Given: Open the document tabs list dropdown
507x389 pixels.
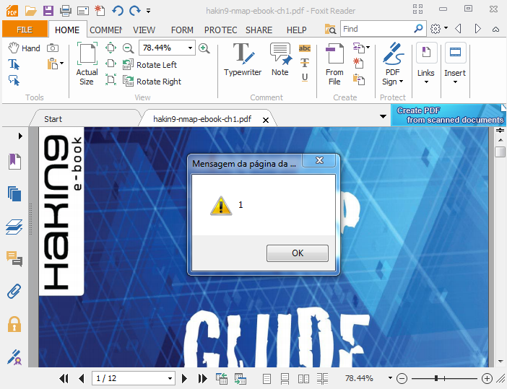Looking at the screenshot, I should [383, 116].
